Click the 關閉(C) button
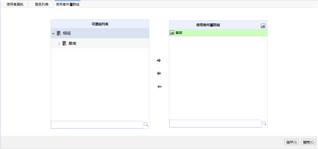Viewport: 318px width, 149px height. 308,142
